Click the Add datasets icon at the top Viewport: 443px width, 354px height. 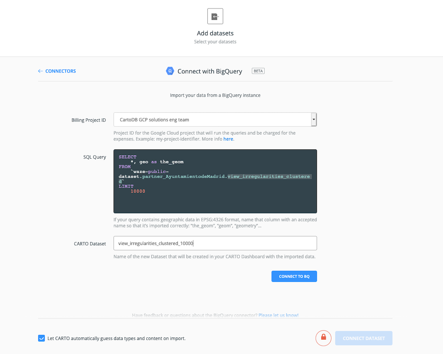[x=215, y=16]
